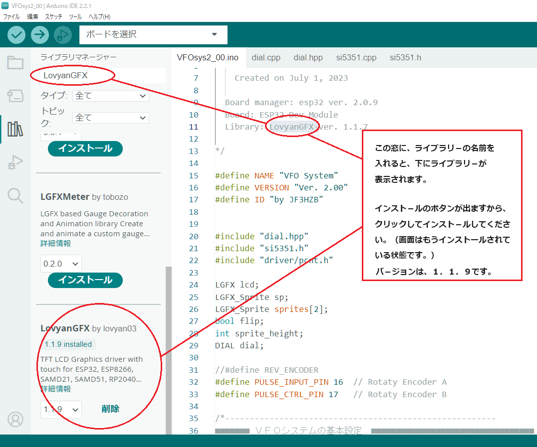The image size is (537, 447).
Task: Click インストール button above LGFXMeter entry
Action: click(85, 149)
